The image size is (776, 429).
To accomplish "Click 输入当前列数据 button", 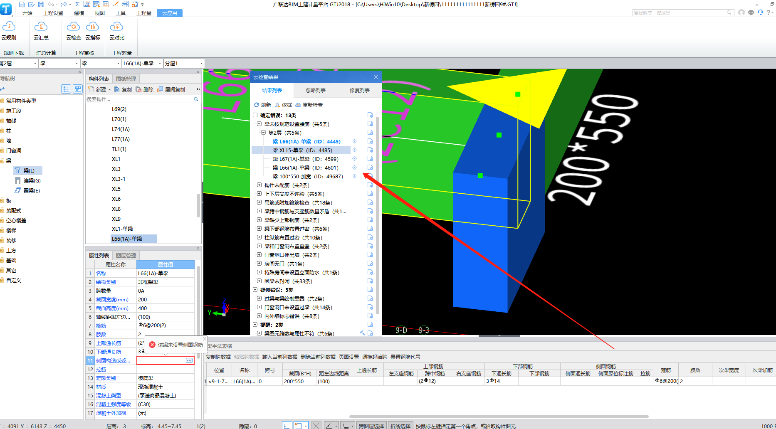I will point(280,357).
